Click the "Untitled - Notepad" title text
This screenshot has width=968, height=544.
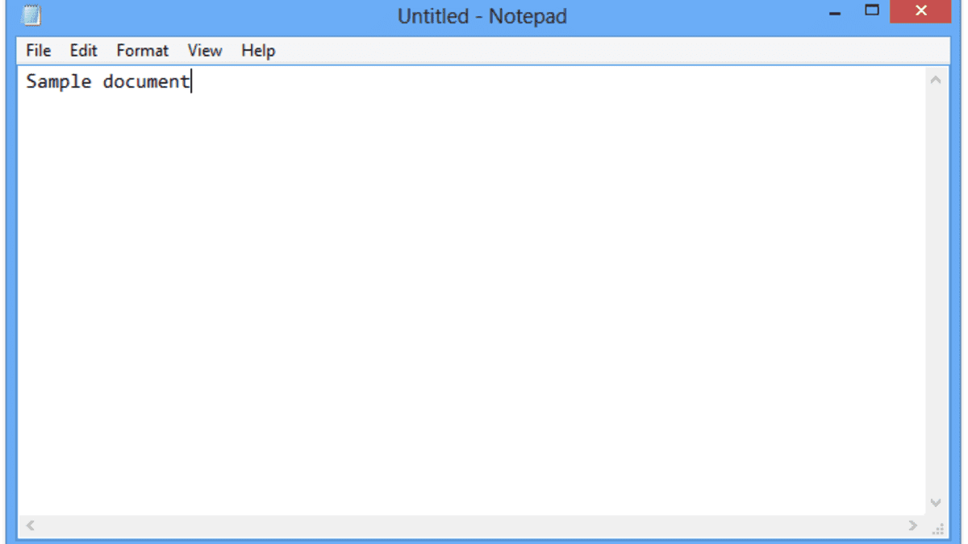482,16
